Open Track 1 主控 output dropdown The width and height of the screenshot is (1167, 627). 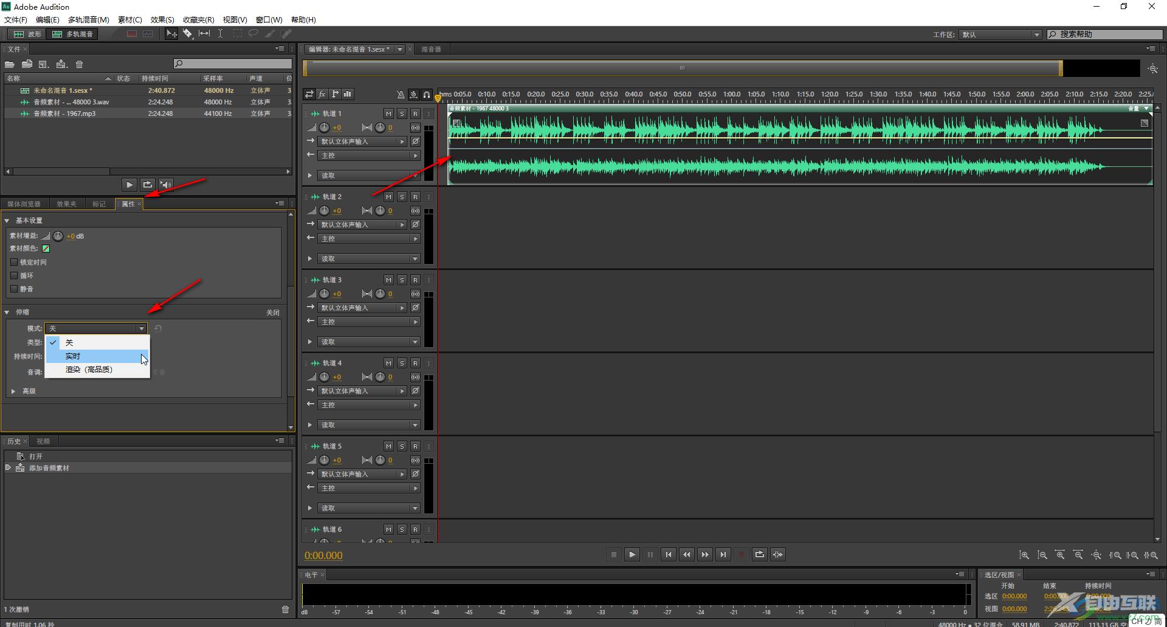370,155
